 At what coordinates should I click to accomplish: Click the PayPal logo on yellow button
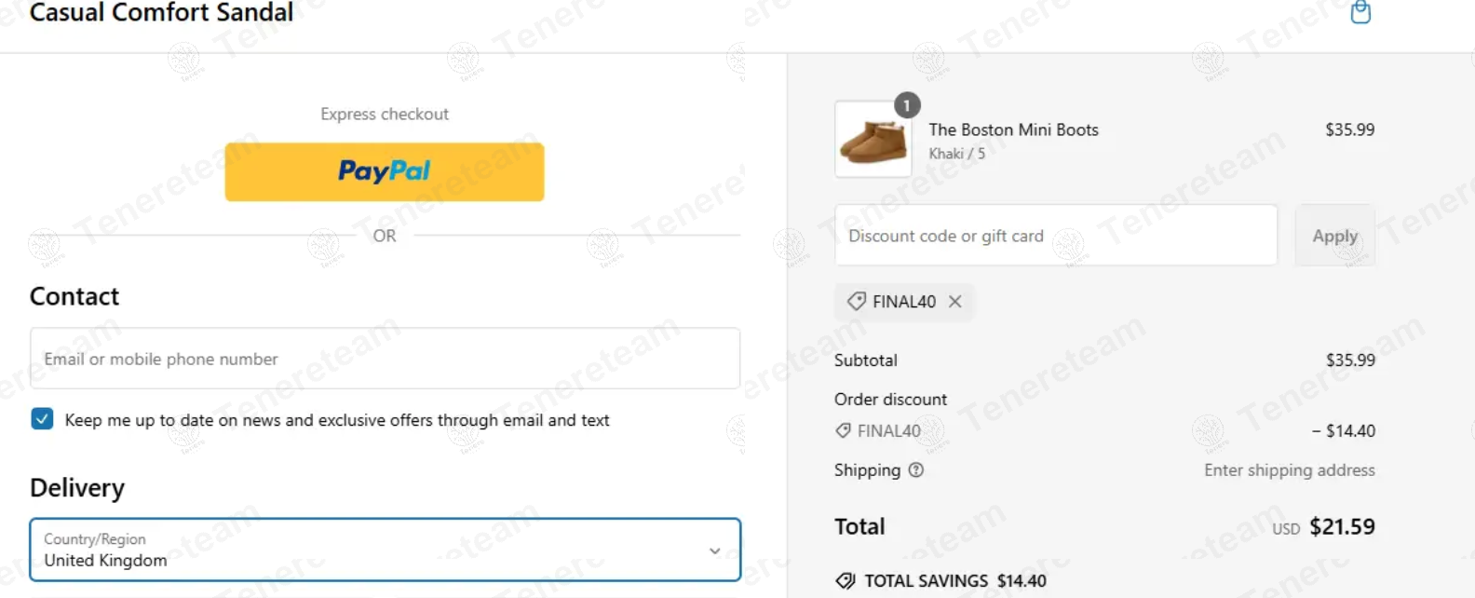pyautogui.click(x=384, y=170)
